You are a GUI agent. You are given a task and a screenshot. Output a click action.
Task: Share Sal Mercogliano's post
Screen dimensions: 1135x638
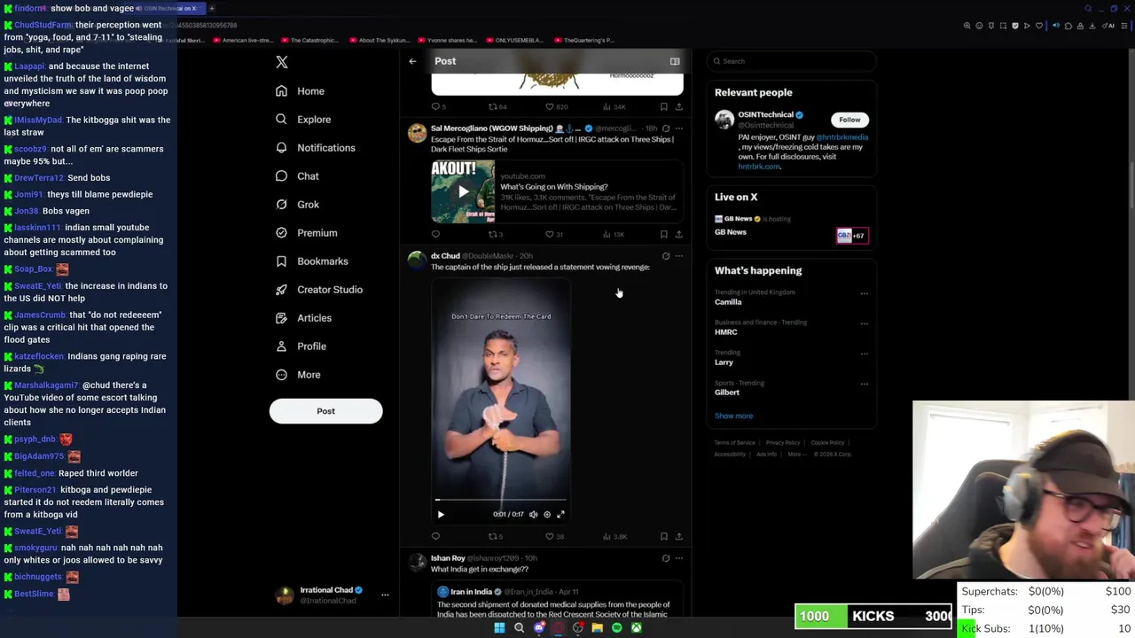coord(679,235)
